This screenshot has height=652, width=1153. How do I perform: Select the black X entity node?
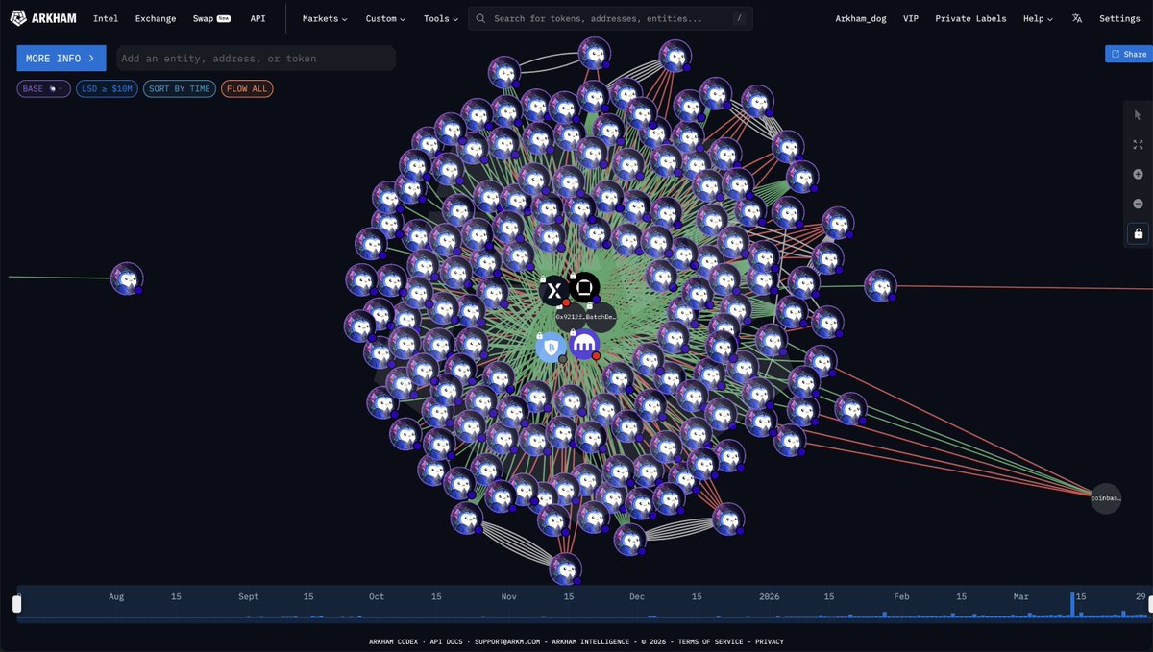click(554, 290)
